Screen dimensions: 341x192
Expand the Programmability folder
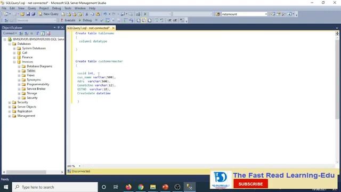coord(19,84)
